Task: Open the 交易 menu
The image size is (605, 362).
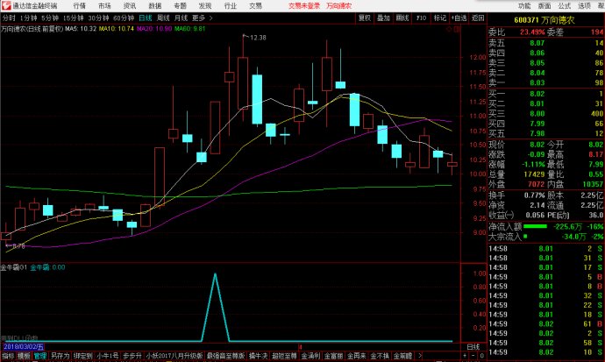Action: (255, 6)
